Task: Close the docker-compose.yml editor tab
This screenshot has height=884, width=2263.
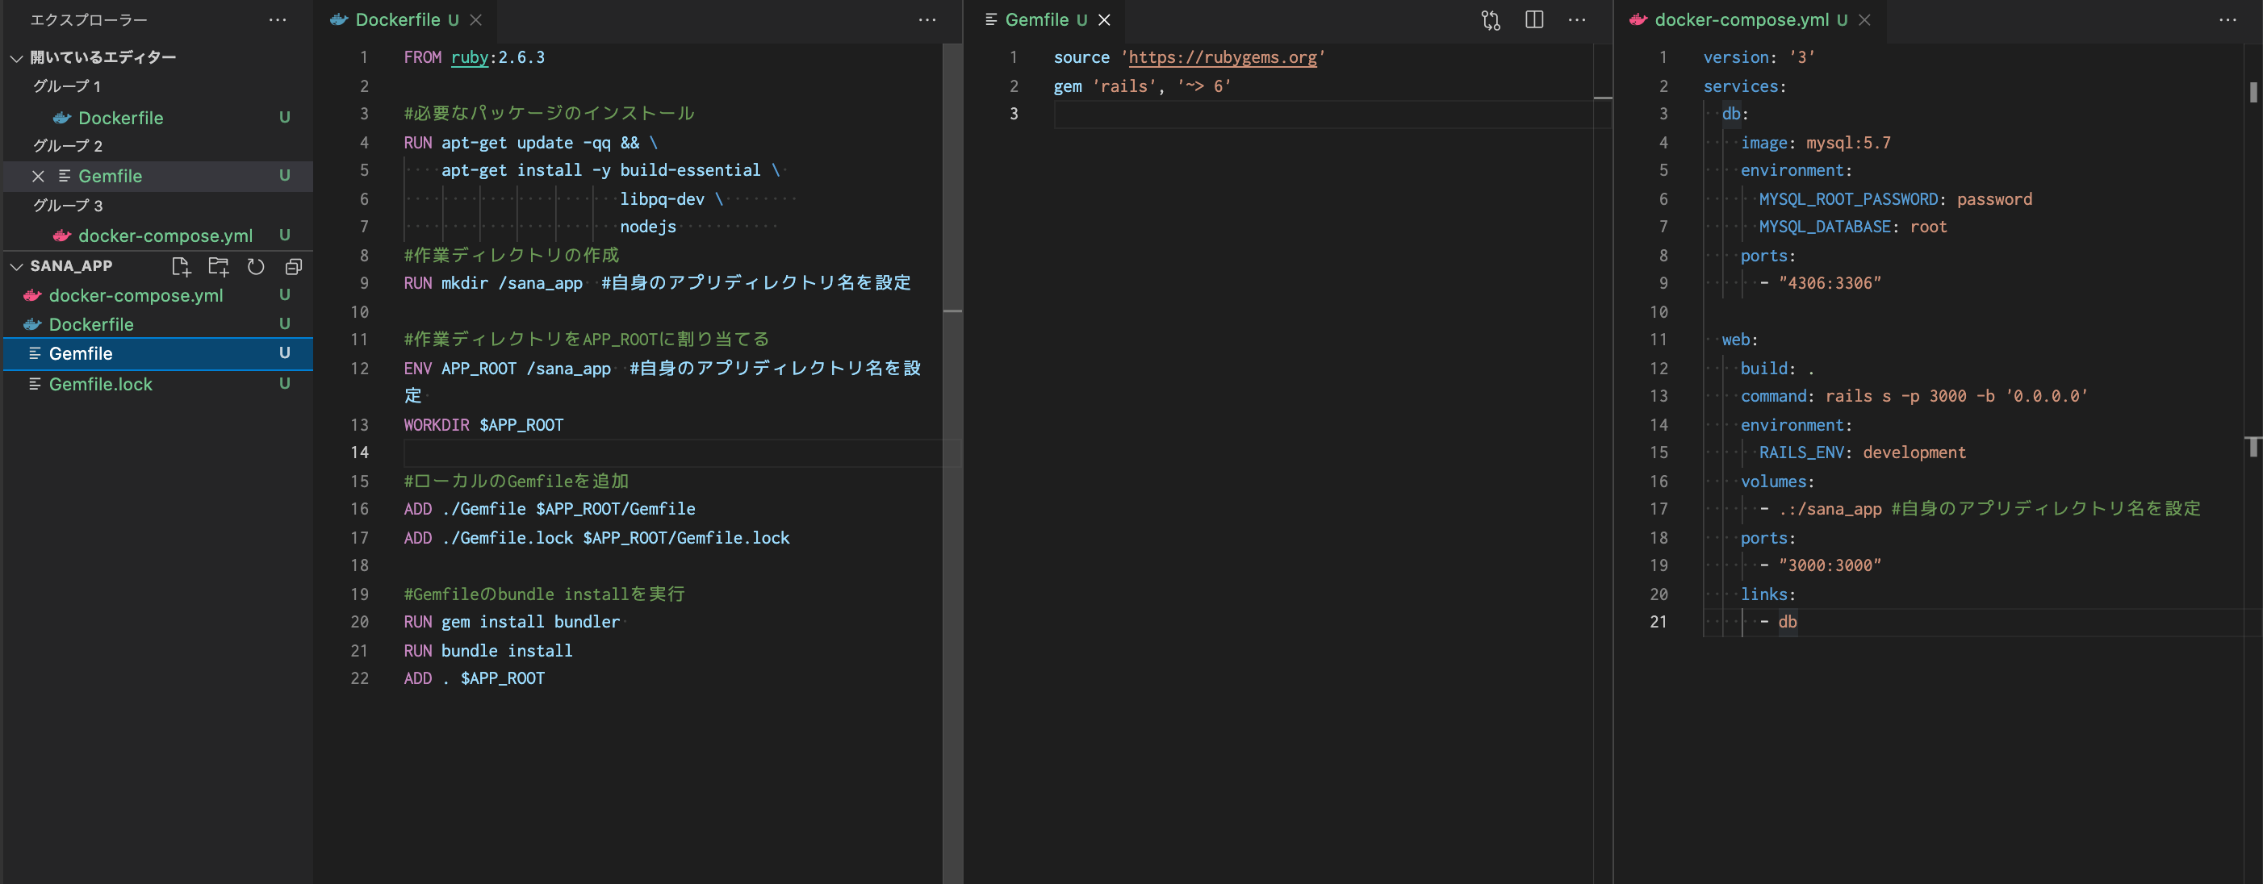Action: click(1864, 19)
